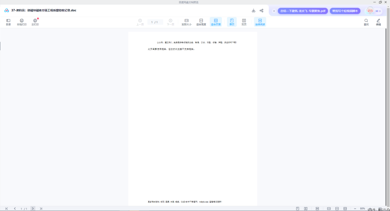The height and width of the screenshot is (211, 390).
Task: Click the 总结一下 pdf suggestion button
Action: point(303,11)
